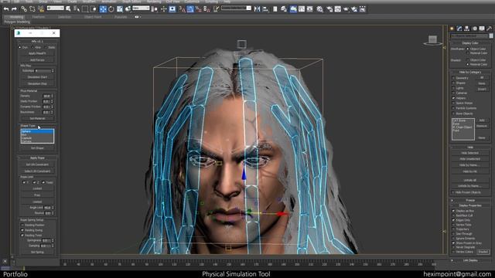Open the Create panel star icon
The width and height of the screenshot is (495, 278).
(x=452, y=29)
